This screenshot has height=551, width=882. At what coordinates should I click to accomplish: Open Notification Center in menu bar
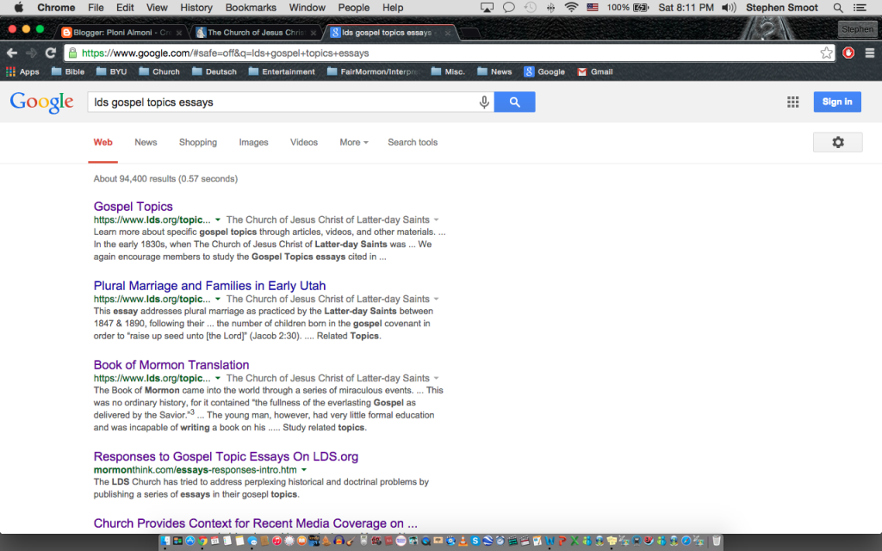[x=860, y=7]
